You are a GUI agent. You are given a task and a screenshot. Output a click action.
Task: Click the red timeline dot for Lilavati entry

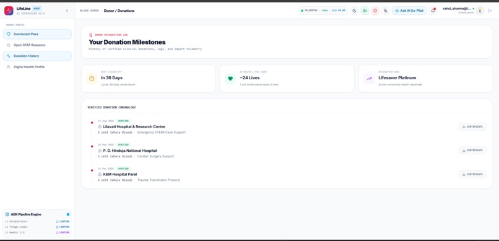tap(92, 123)
